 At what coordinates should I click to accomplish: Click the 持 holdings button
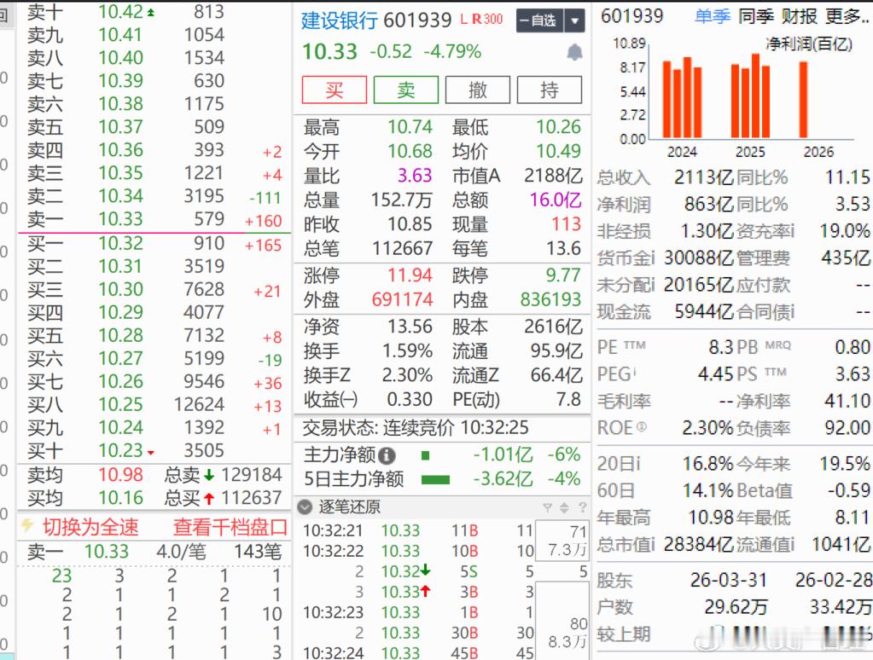pos(550,90)
